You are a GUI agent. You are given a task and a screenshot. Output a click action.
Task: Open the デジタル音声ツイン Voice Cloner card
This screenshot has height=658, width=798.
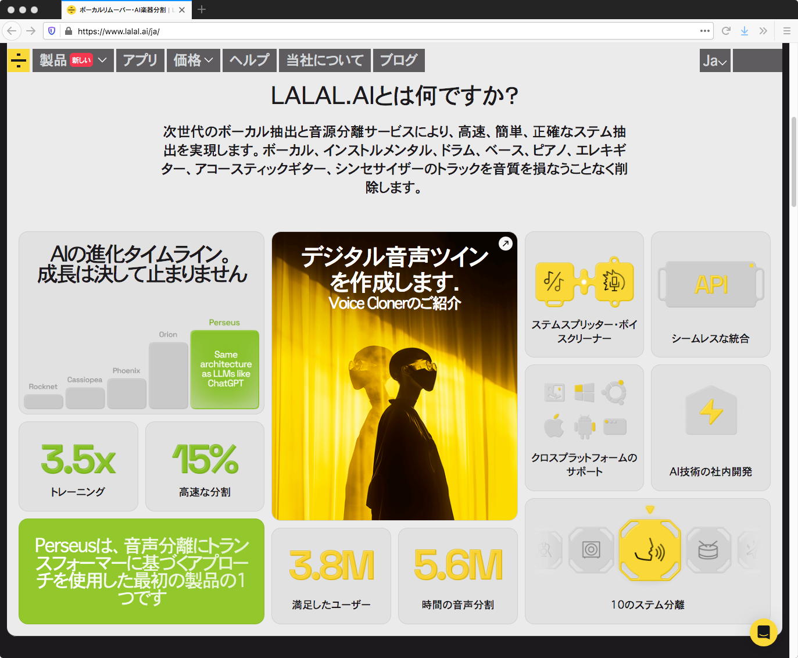coord(395,376)
